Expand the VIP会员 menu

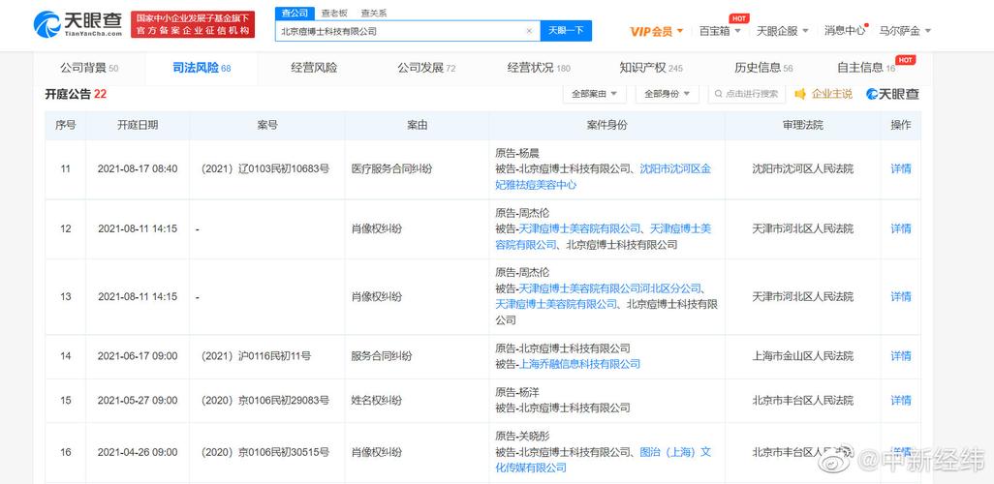(657, 31)
